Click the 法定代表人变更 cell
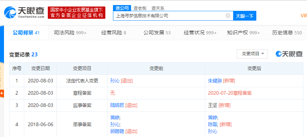The image size is (307, 137). tap(82, 81)
